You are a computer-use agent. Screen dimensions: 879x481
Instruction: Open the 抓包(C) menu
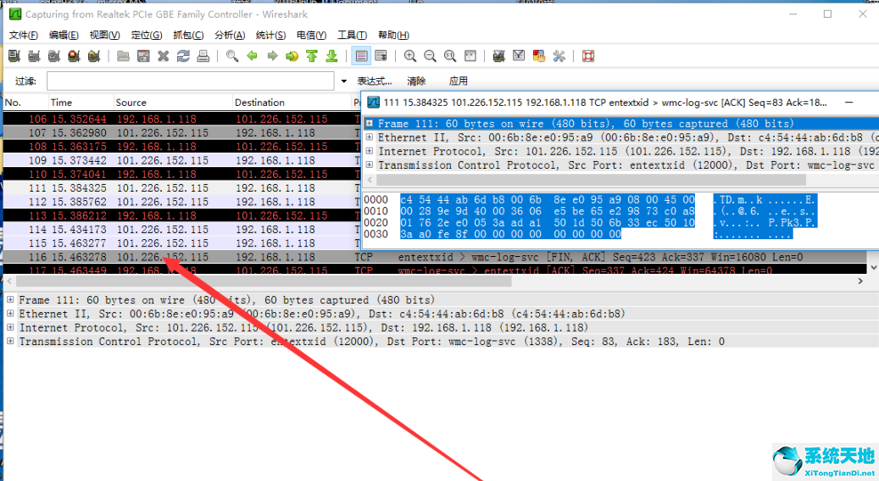tap(189, 36)
